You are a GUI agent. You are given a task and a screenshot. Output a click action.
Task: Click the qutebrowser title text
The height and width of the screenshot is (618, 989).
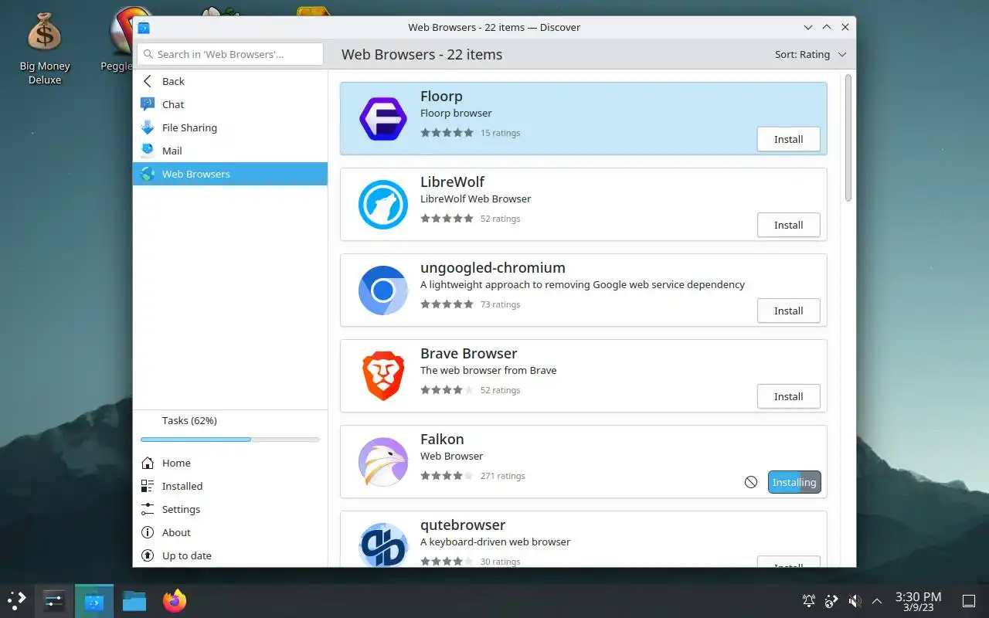(463, 525)
